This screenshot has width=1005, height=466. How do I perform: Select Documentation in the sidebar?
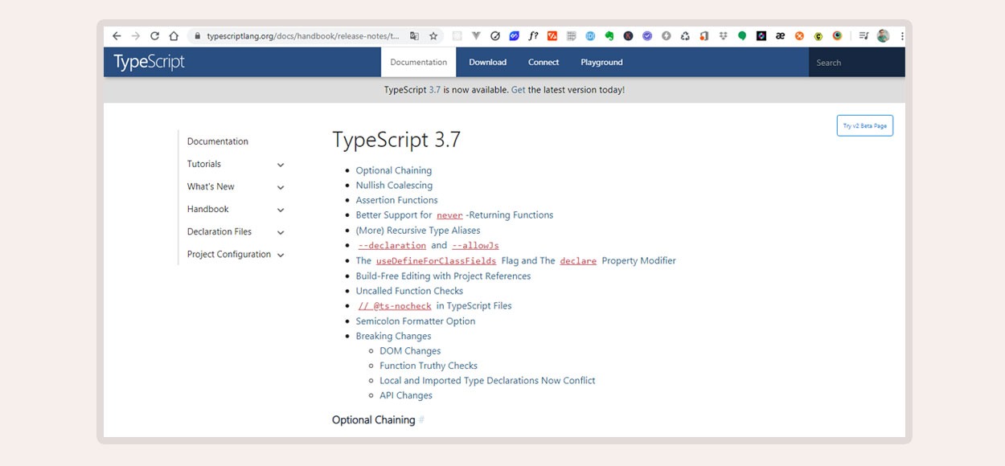point(218,141)
